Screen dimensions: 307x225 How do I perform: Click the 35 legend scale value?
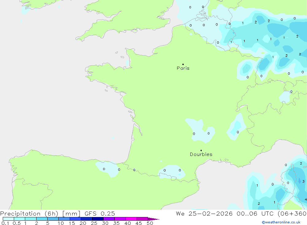(x=116, y=223)
